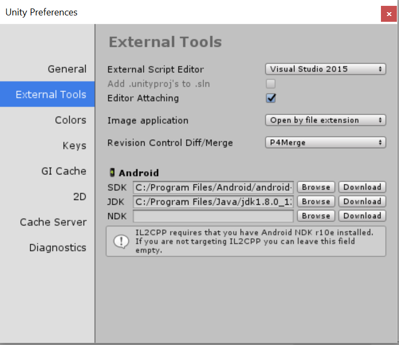
Task: Close the Unity Preferences window
Action: tap(389, 14)
